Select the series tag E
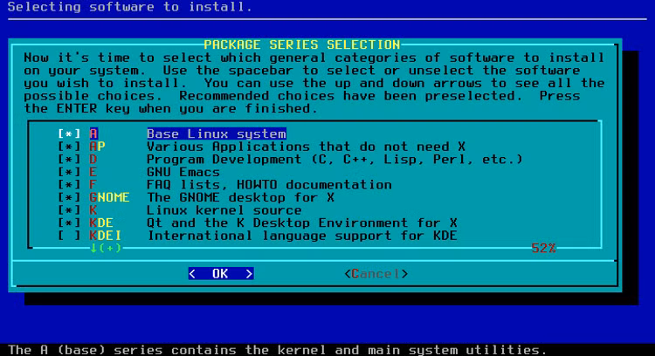The image size is (655, 356). pyautogui.click(x=93, y=172)
